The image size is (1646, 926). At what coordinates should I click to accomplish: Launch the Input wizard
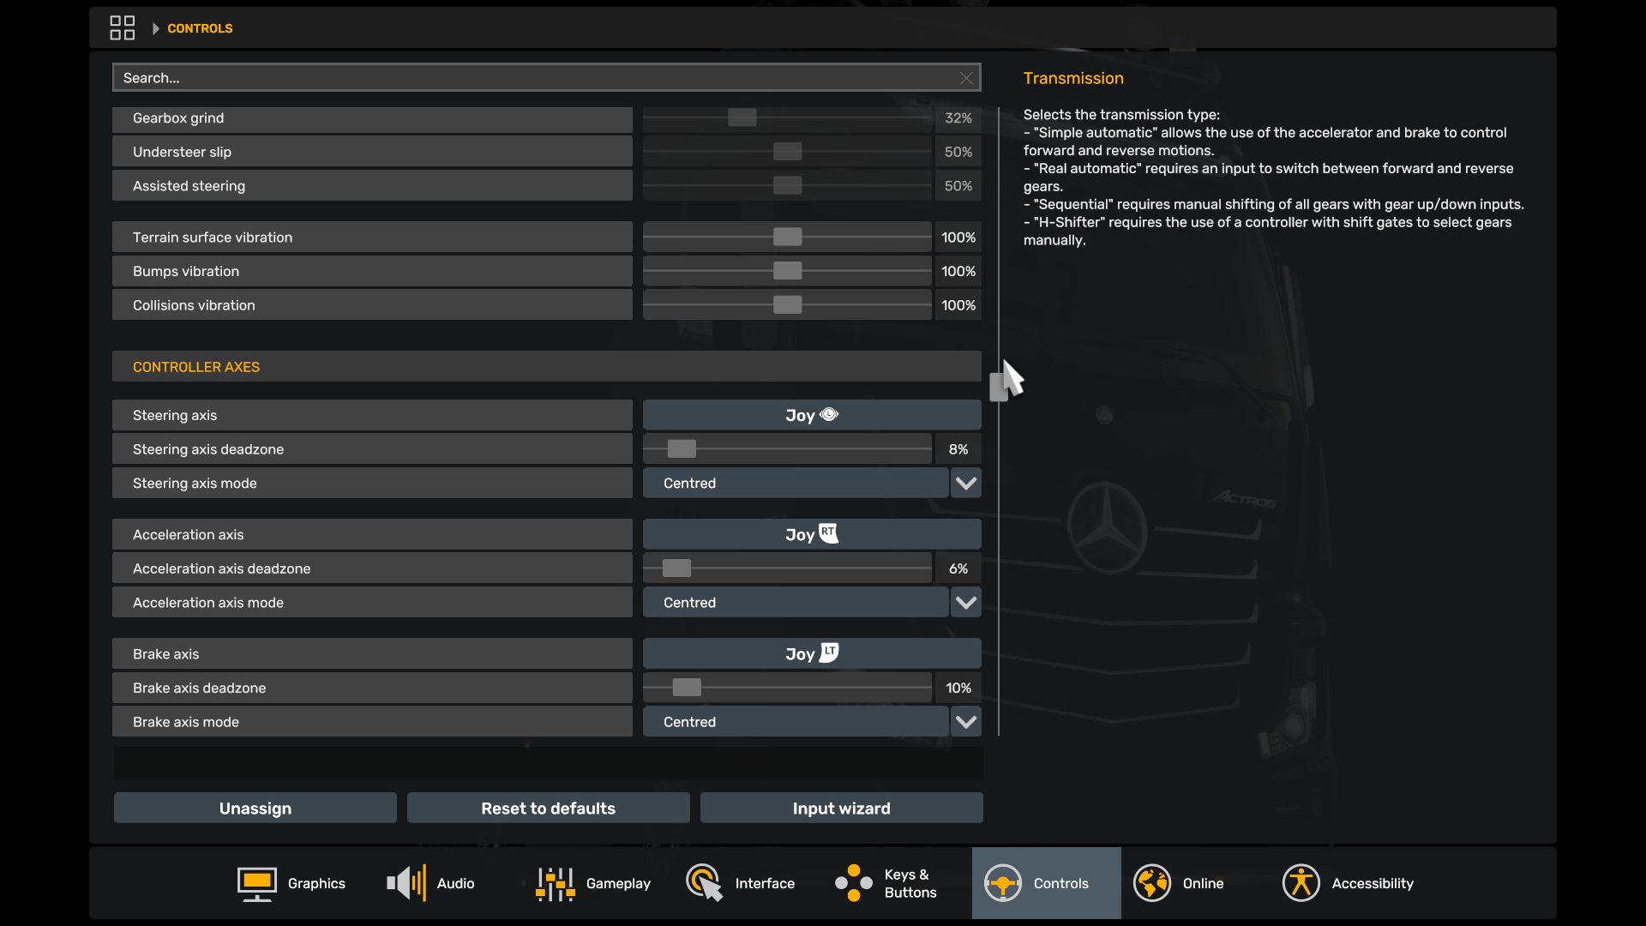(841, 809)
